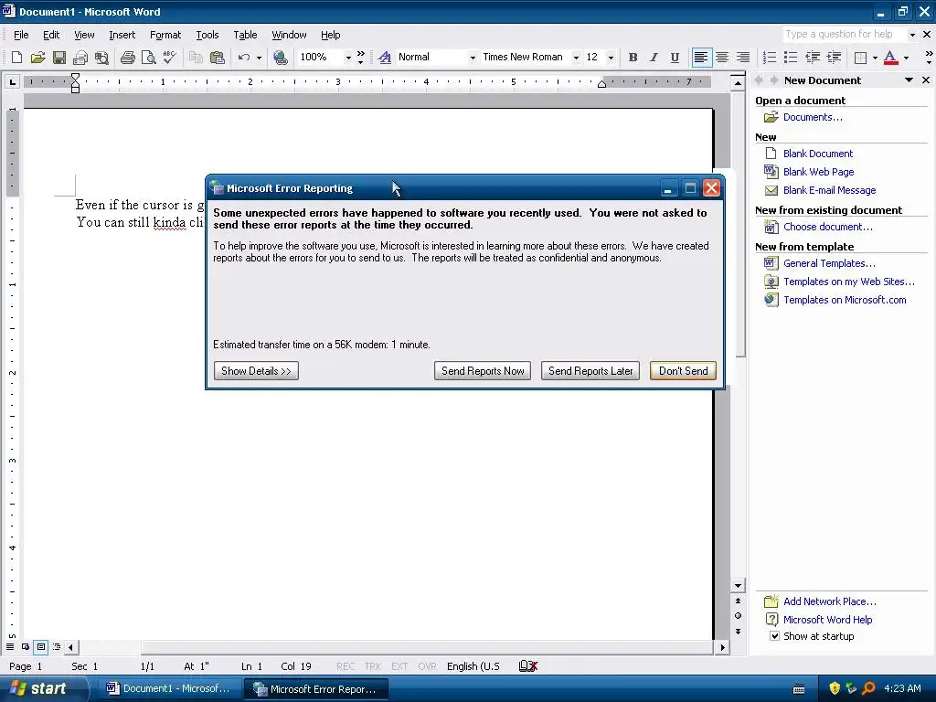Image resolution: width=936 pixels, height=702 pixels.
Task: Open the Edit menu
Action: pyautogui.click(x=51, y=35)
